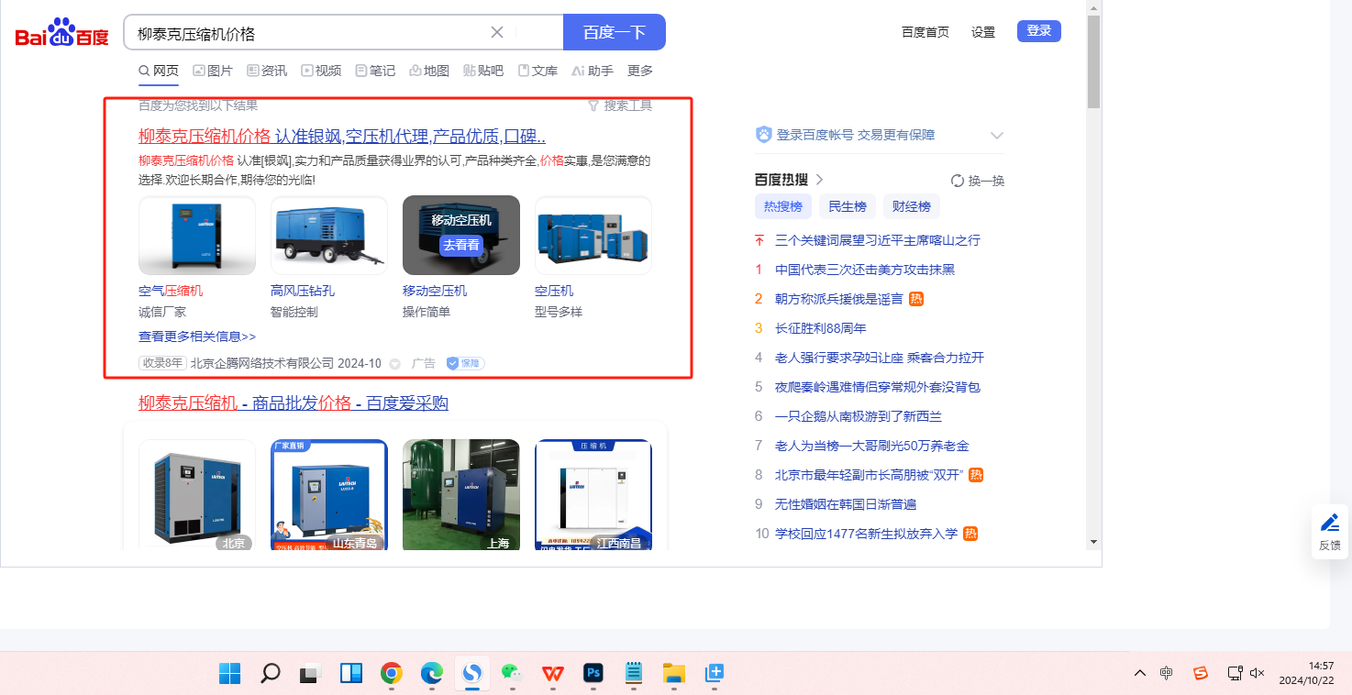
Task: Open the 移动空压机 caption link
Action: click(435, 291)
